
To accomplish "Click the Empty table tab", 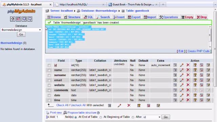I will click(x=187, y=17).
